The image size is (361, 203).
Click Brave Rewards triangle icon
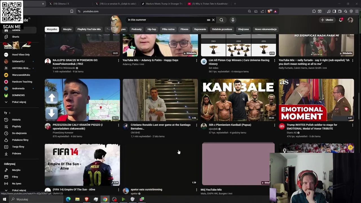275,11
